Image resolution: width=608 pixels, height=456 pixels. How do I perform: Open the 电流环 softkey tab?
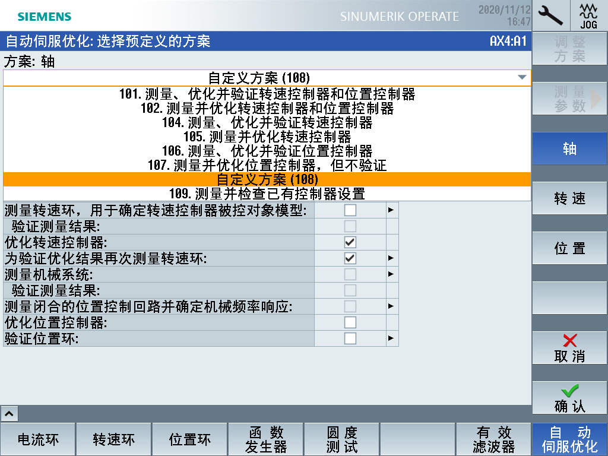38,439
